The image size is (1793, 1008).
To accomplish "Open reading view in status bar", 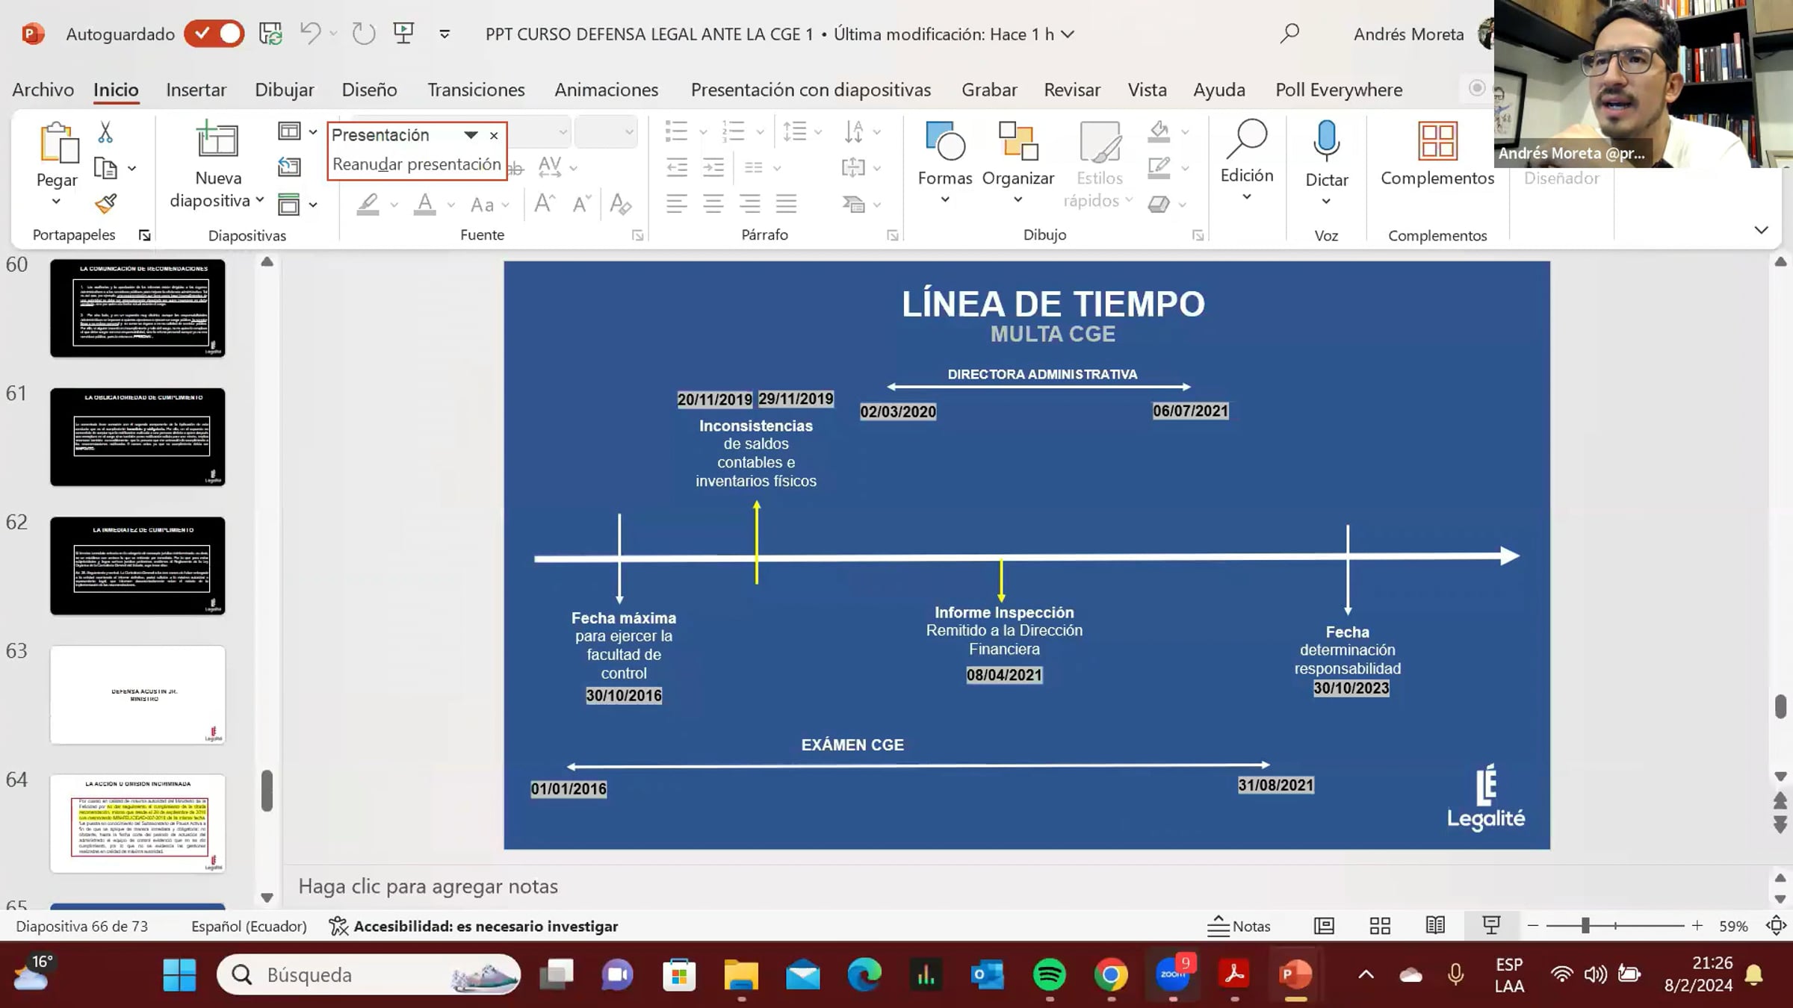I will click(x=1434, y=926).
